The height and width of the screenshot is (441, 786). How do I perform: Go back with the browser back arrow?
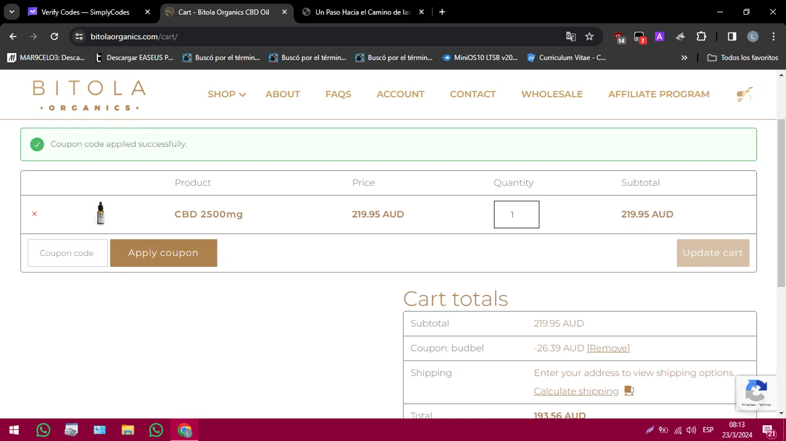pos(13,37)
